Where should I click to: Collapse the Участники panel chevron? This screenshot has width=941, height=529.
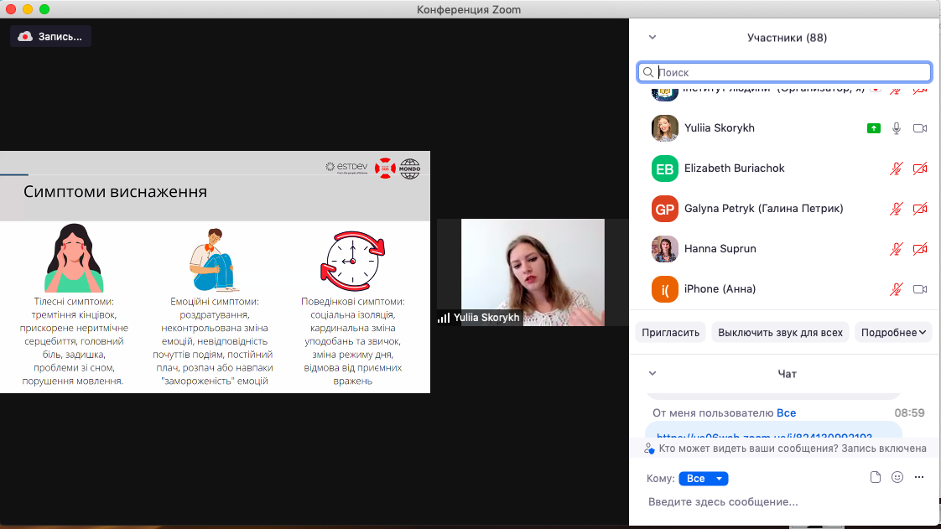click(652, 37)
